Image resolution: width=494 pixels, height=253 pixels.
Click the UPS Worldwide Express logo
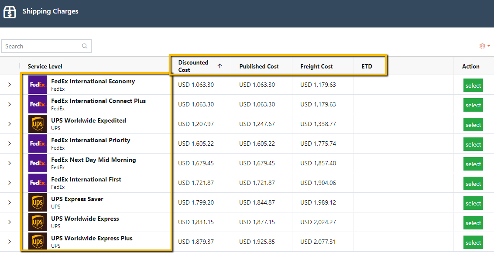38,222
